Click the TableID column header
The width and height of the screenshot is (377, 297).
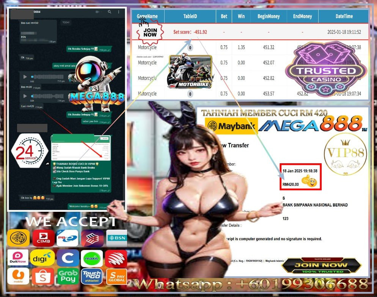click(190, 16)
